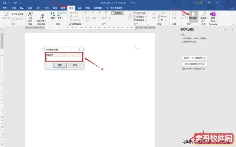Click 简转繁 conversion option
Viewport: 236px width, 147px height.
click(x=74, y=16)
